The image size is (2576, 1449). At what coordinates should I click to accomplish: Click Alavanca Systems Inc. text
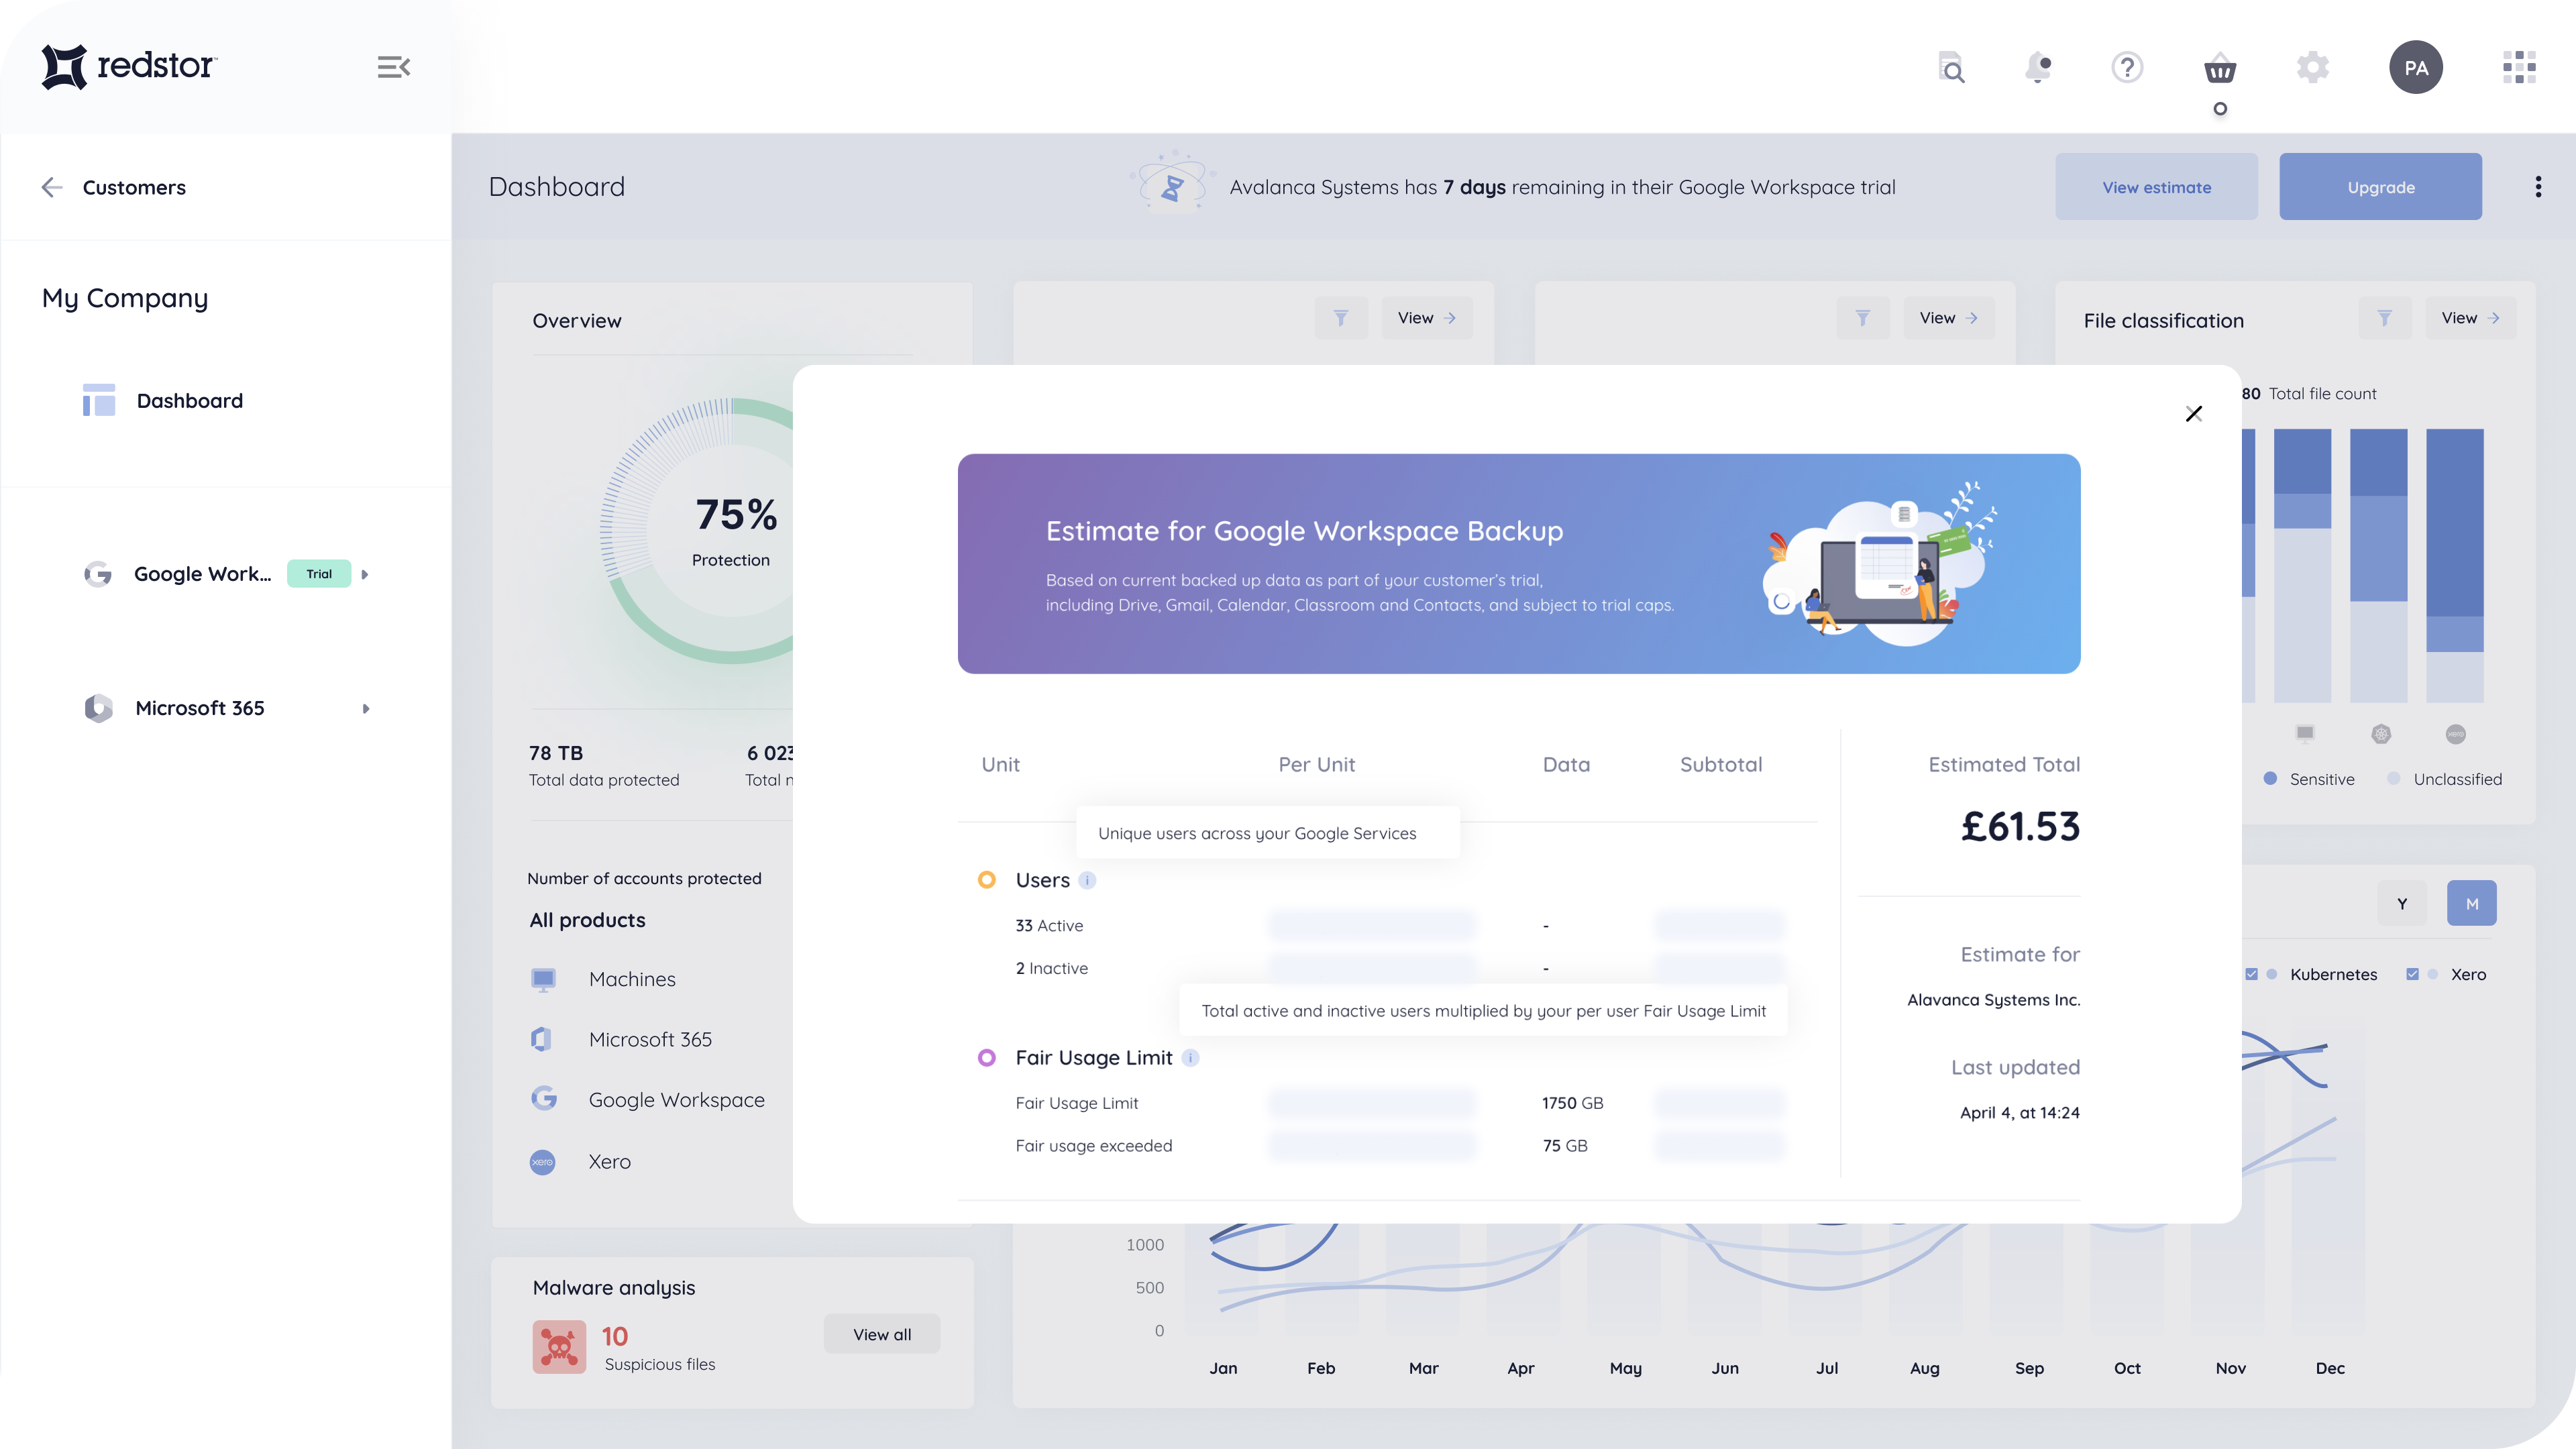tap(1993, 1000)
